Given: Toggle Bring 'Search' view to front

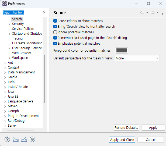Looking at the screenshot, I should coord(55,26).
